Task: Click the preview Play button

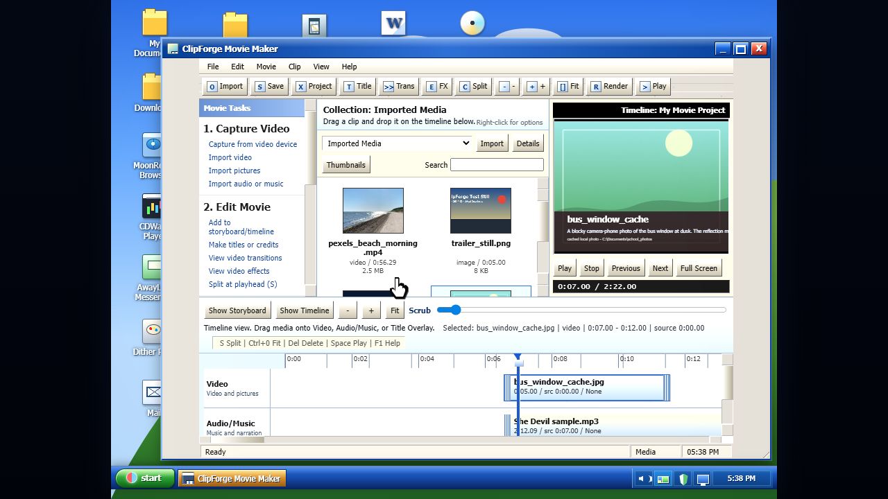Action: (x=565, y=268)
